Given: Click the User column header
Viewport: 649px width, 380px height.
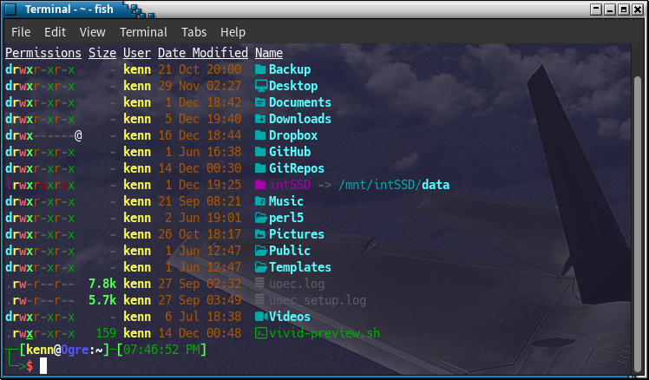Looking at the screenshot, I should [x=137, y=53].
